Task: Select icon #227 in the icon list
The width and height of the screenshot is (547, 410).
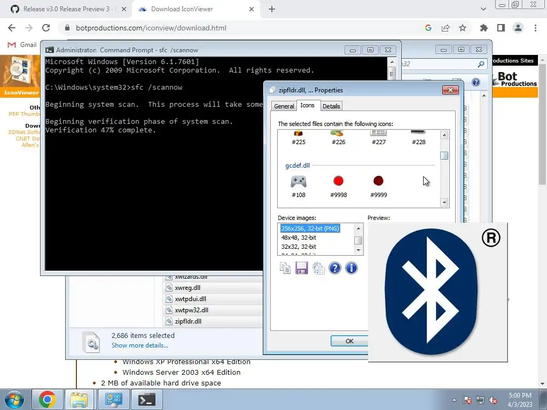Action: [379, 138]
